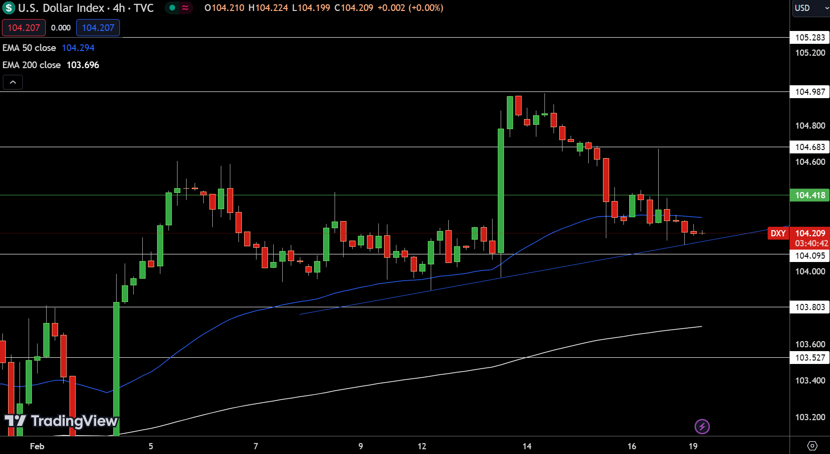Click the 104.095 price level label
830x454 pixels.
[810, 255]
